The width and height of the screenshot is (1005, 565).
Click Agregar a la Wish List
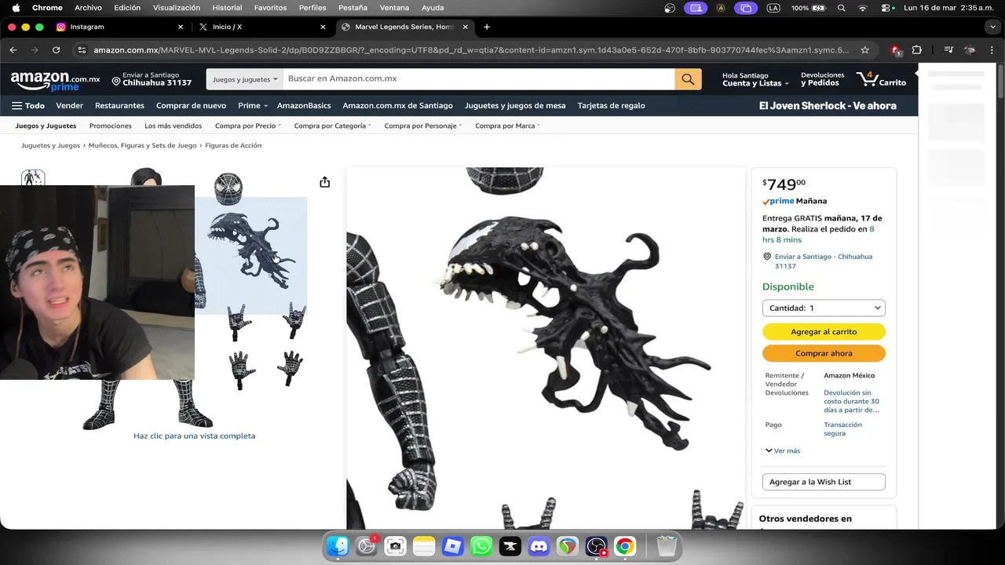point(824,482)
